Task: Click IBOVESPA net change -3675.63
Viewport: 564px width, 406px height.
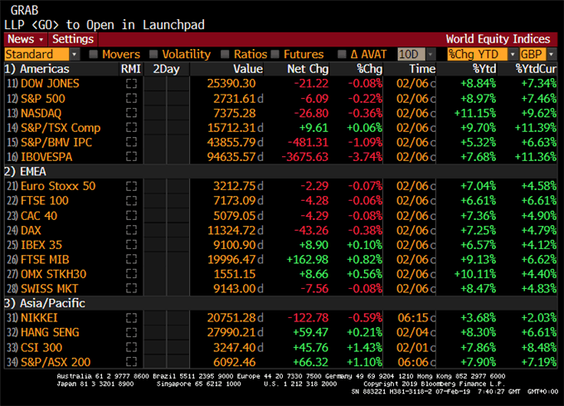Action: click(304, 157)
